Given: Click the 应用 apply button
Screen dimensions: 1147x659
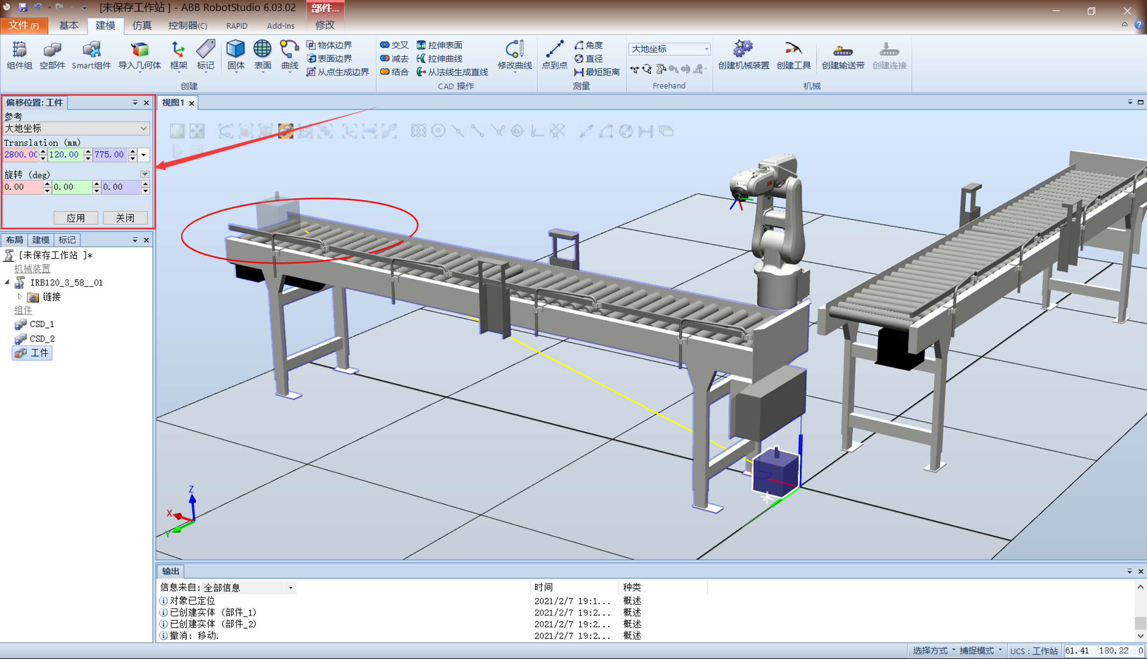Looking at the screenshot, I should click(76, 218).
